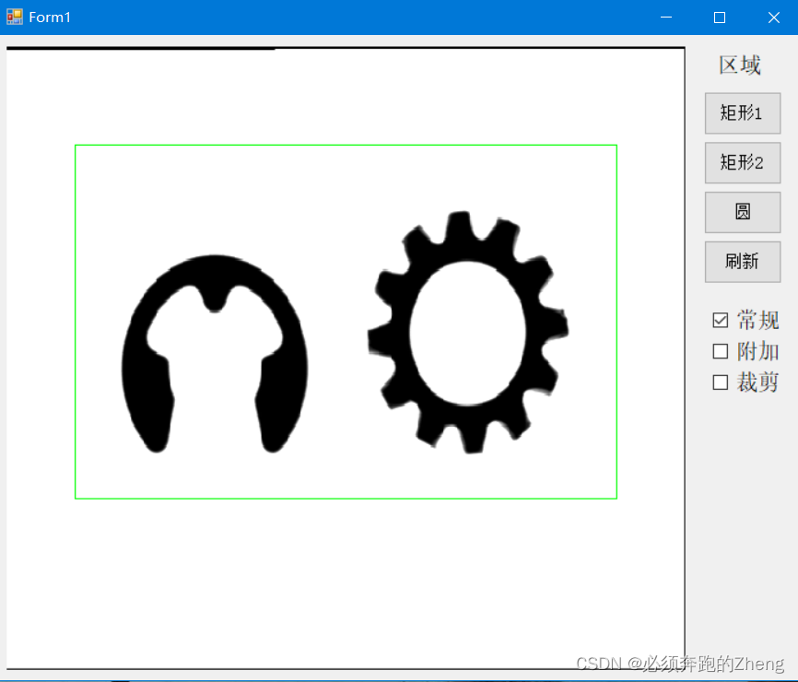Close the Form1 window

click(x=773, y=18)
